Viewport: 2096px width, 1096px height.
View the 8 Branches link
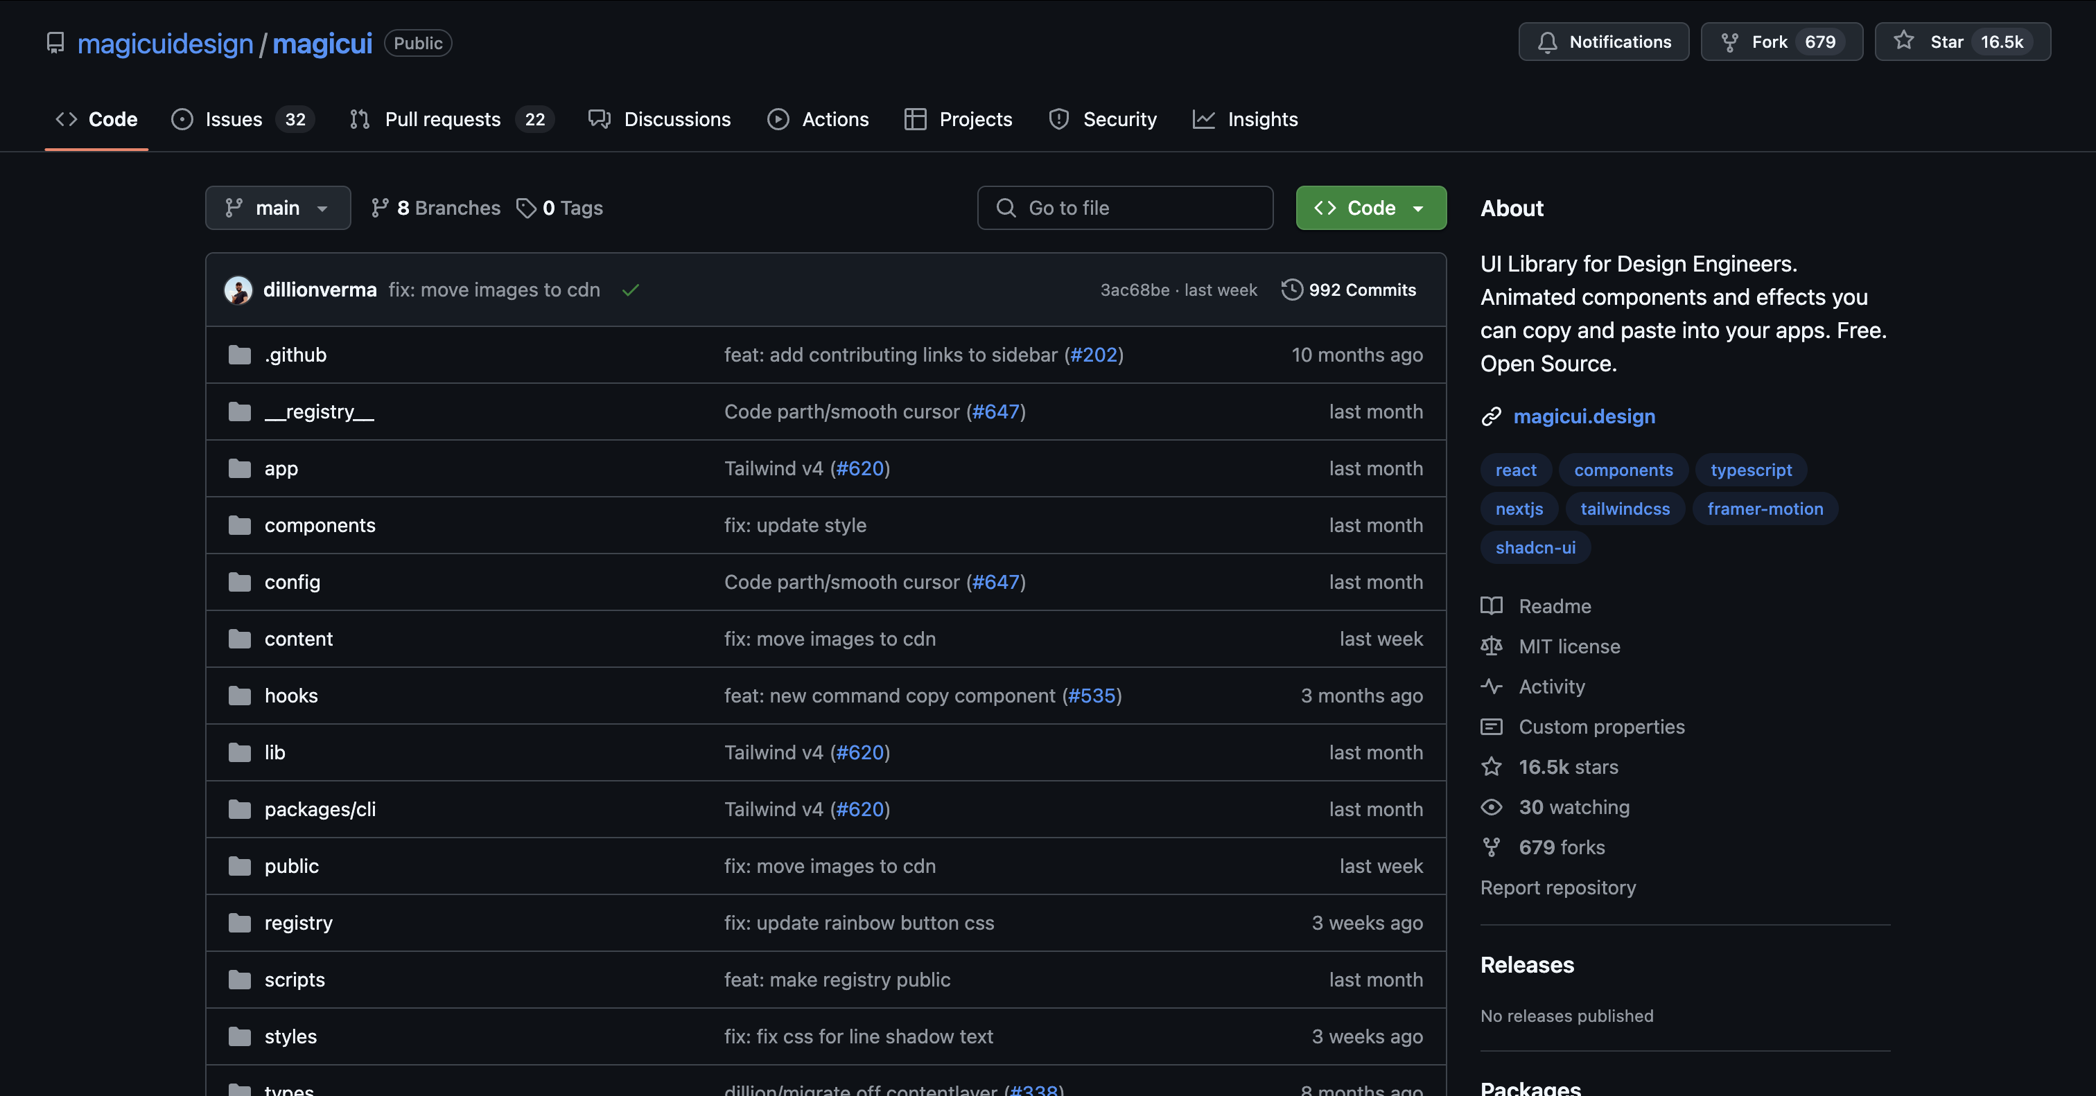pos(435,208)
